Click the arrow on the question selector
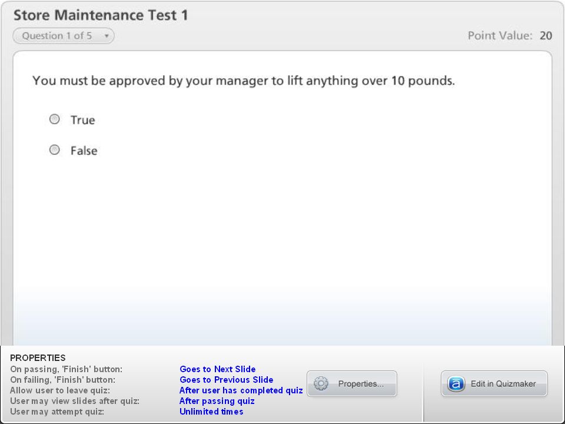Image resolution: width=565 pixels, height=424 pixels. pyautogui.click(x=107, y=36)
